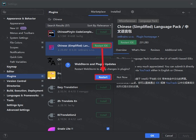The height and width of the screenshot is (140, 196).
Task: Click the plugin search magnifier icon
Action: tap(50, 19)
